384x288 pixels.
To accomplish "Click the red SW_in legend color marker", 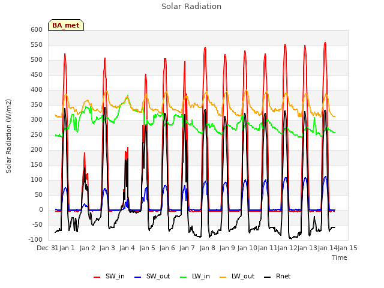I will point(97,277).
